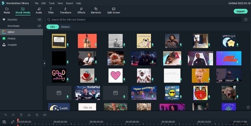This screenshot has width=251, height=126.
Task: Select the purple Happy Birthday GIF thumbnail
Action: click(229, 58)
